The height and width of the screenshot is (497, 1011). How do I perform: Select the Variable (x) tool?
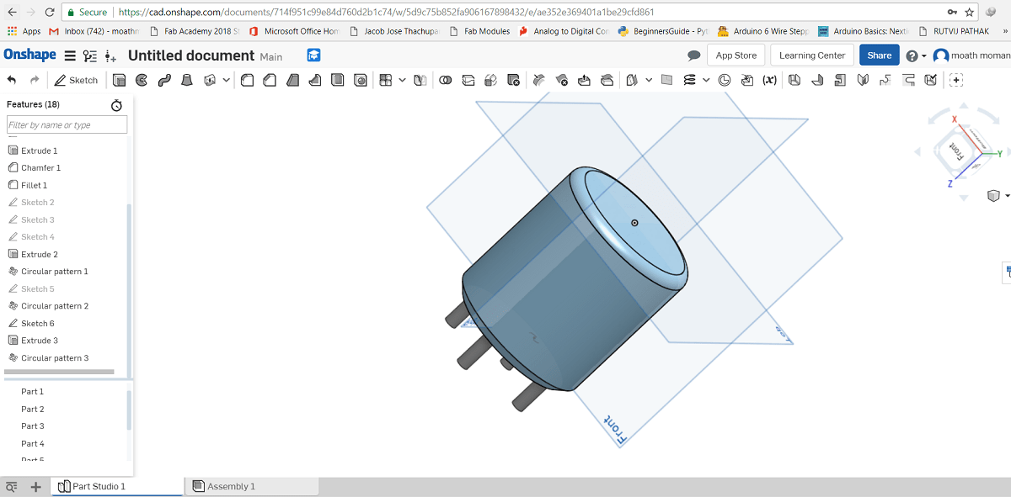click(x=769, y=80)
